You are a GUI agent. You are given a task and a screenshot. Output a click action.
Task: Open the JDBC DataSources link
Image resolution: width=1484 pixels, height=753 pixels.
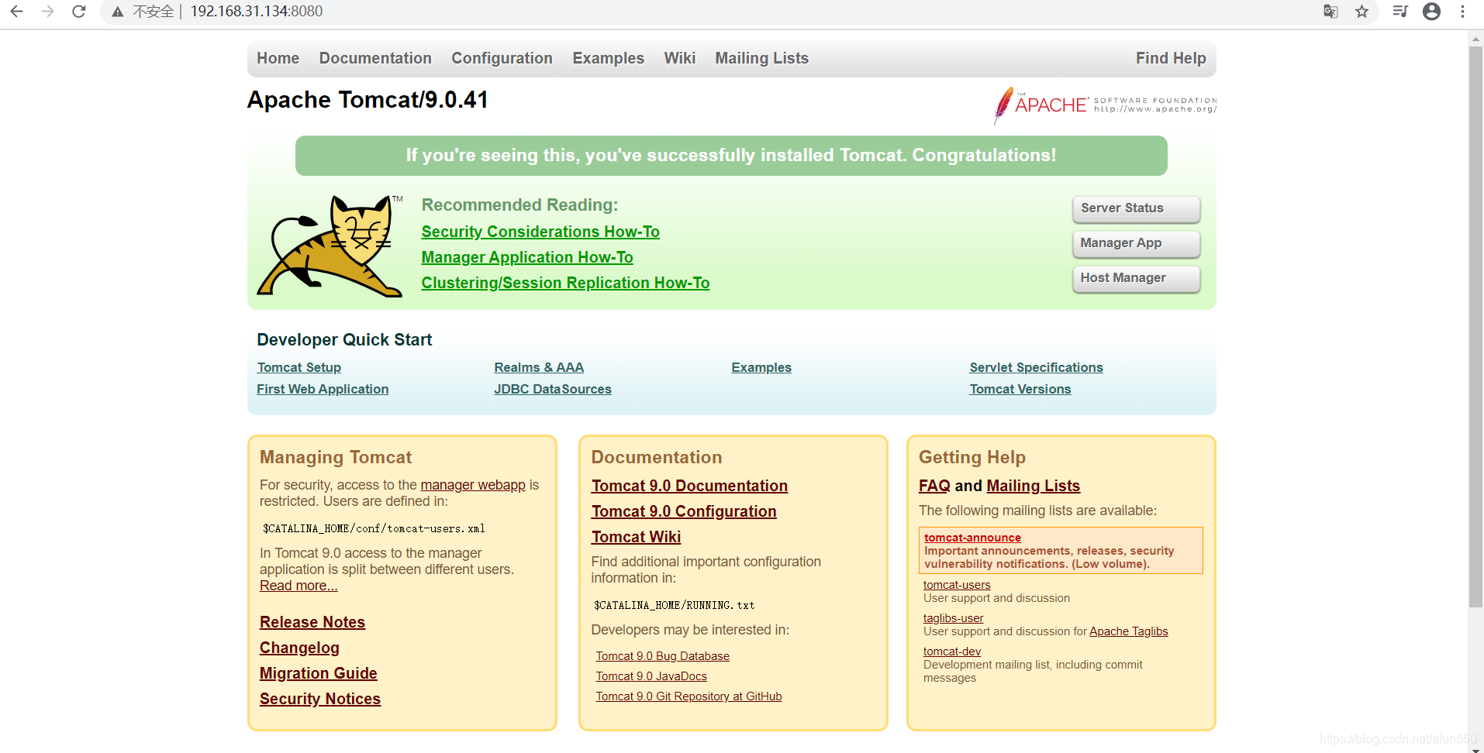(x=553, y=389)
